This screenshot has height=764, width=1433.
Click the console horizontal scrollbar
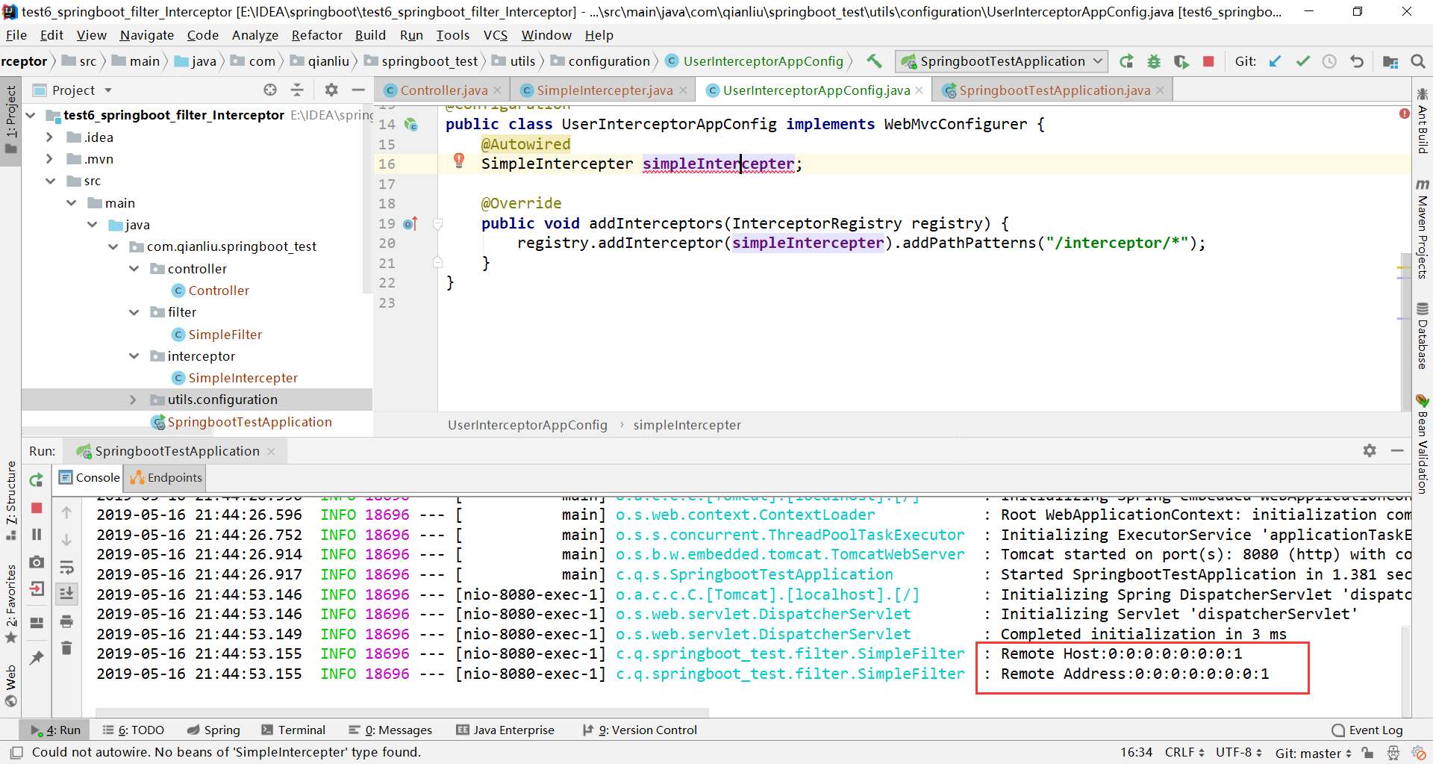pos(402,711)
